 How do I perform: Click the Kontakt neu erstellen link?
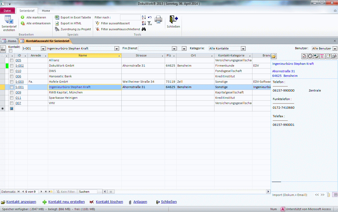pos(66,202)
